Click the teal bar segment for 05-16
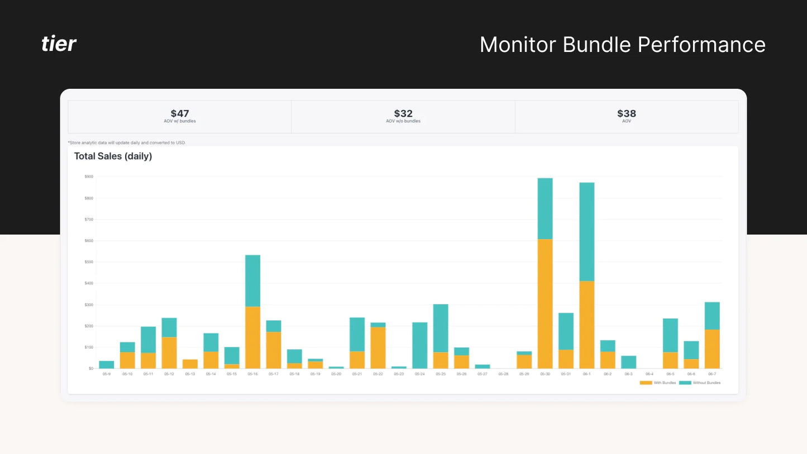Viewport: 807px width, 454px height. point(252,280)
